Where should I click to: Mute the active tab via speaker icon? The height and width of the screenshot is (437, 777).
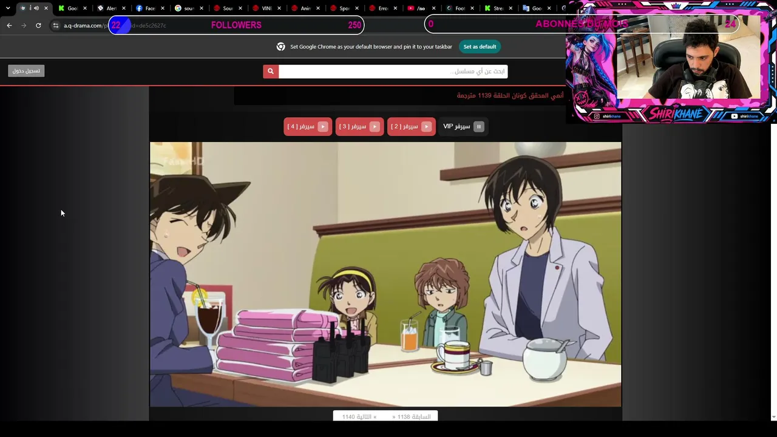pos(36,8)
